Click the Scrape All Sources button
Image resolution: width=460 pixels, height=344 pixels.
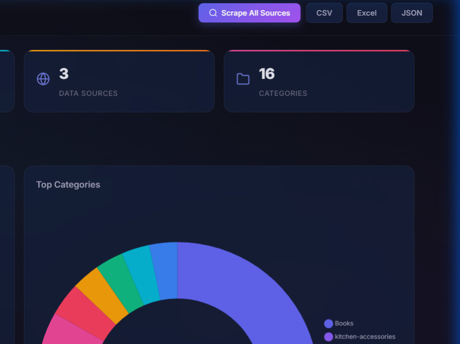point(249,13)
